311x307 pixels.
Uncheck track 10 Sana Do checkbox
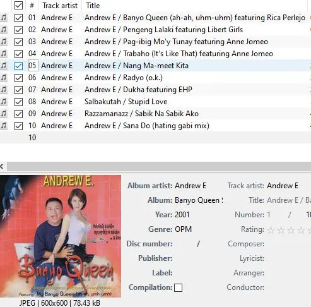coord(18,126)
